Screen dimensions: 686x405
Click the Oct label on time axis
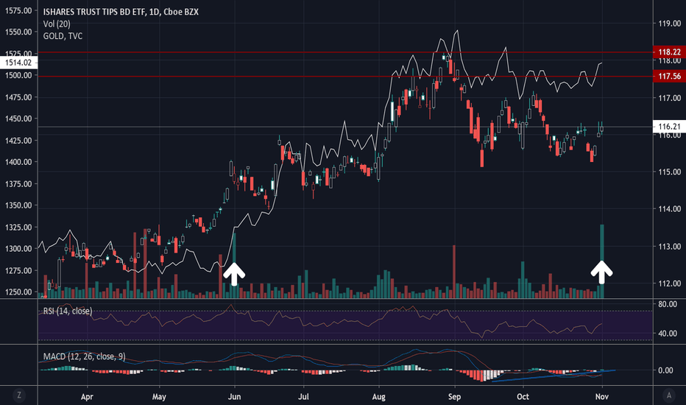[x=523, y=397]
